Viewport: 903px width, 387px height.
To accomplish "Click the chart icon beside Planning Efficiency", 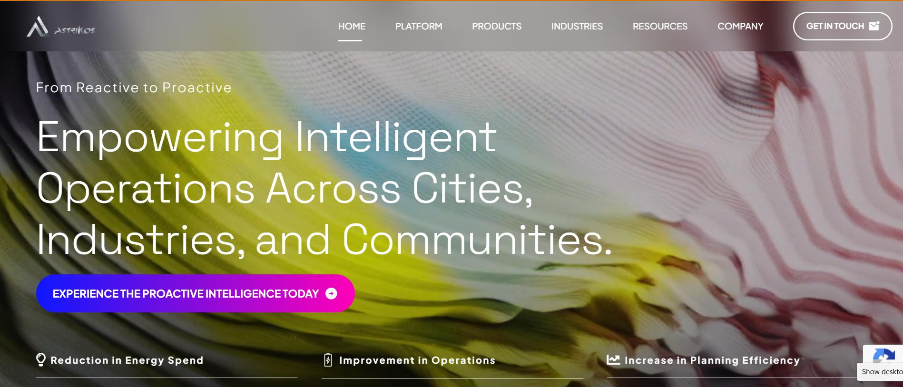I will click(x=613, y=359).
